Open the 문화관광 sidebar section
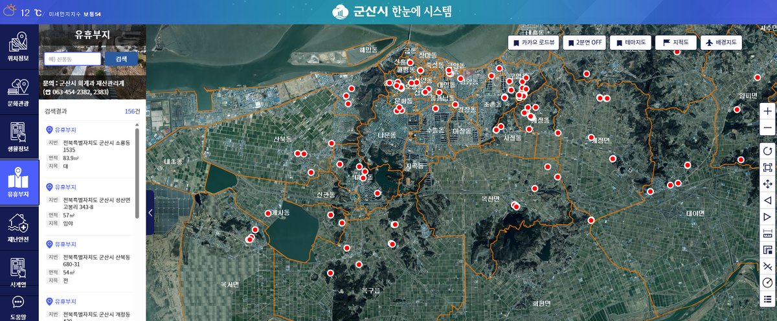The width and height of the screenshot is (777, 321). [x=19, y=91]
